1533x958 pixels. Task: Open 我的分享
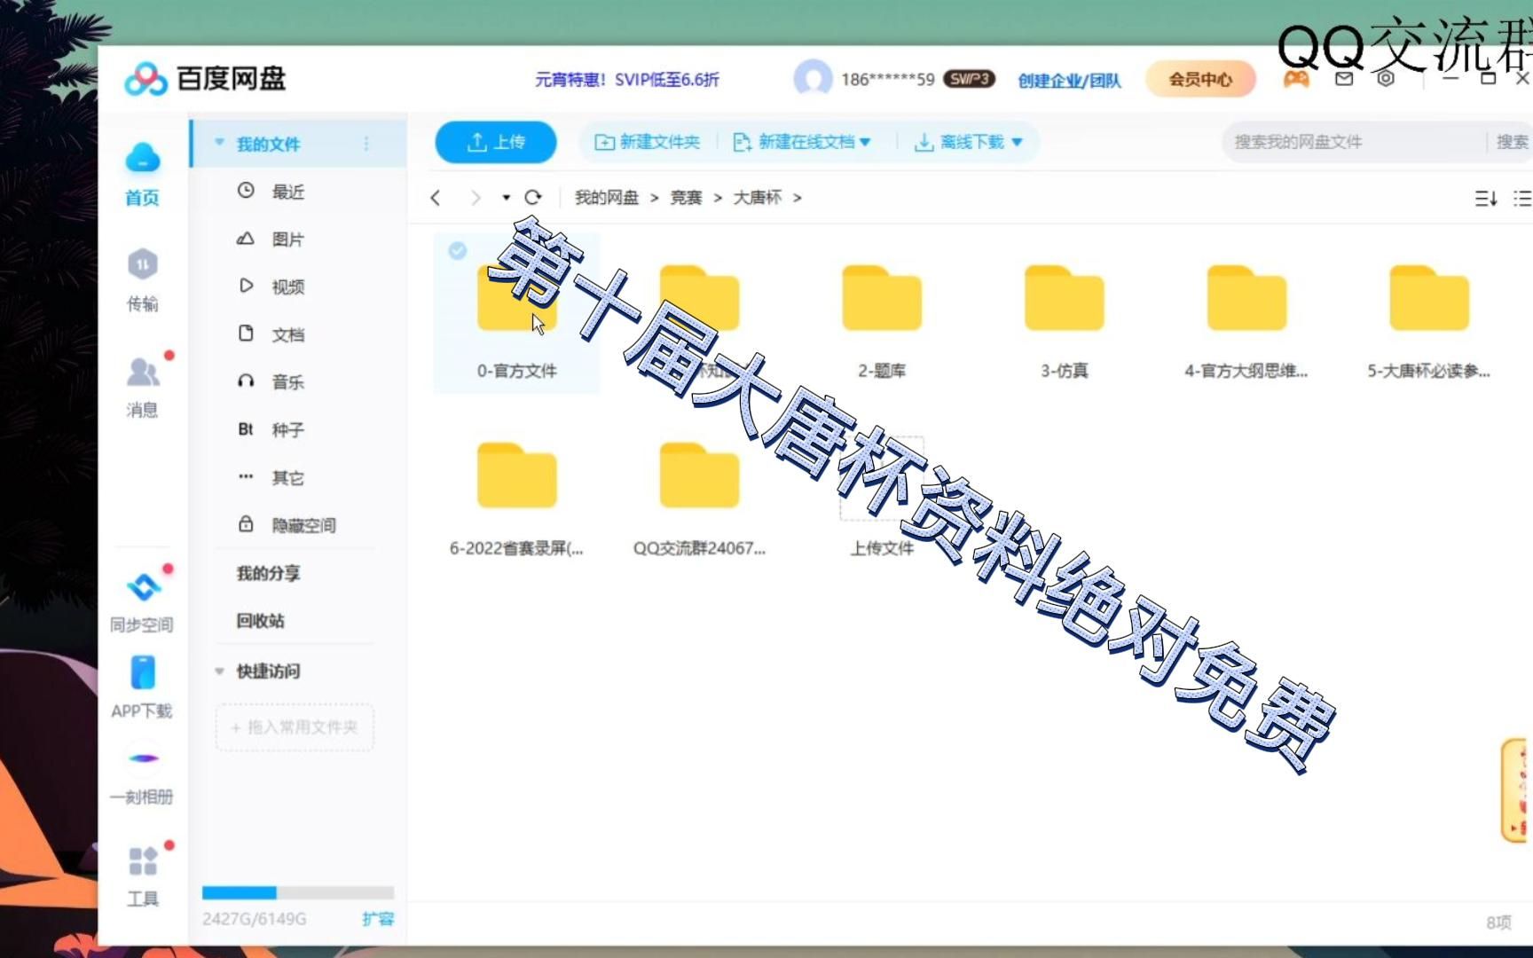pyautogui.click(x=268, y=573)
